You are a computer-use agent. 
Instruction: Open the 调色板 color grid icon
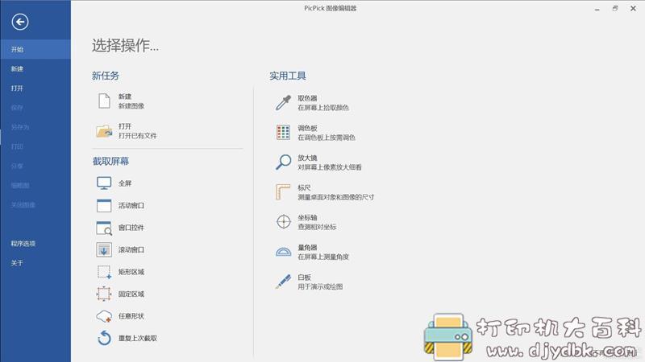coord(283,133)
